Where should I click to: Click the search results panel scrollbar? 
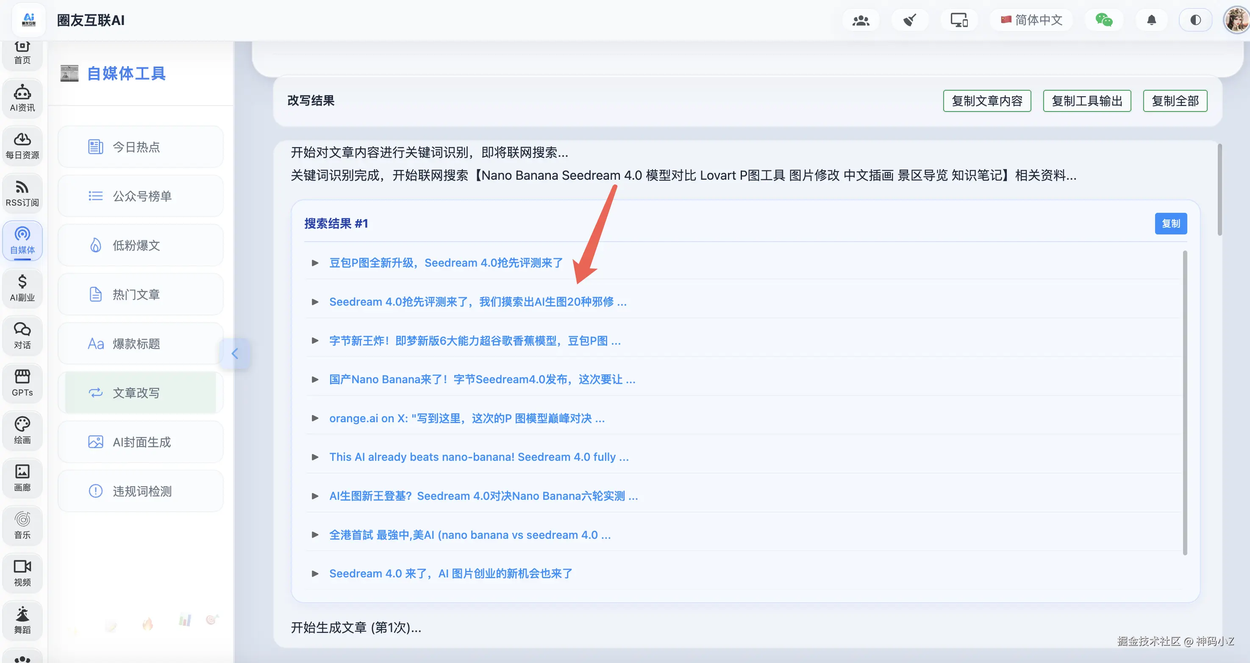1184,403
